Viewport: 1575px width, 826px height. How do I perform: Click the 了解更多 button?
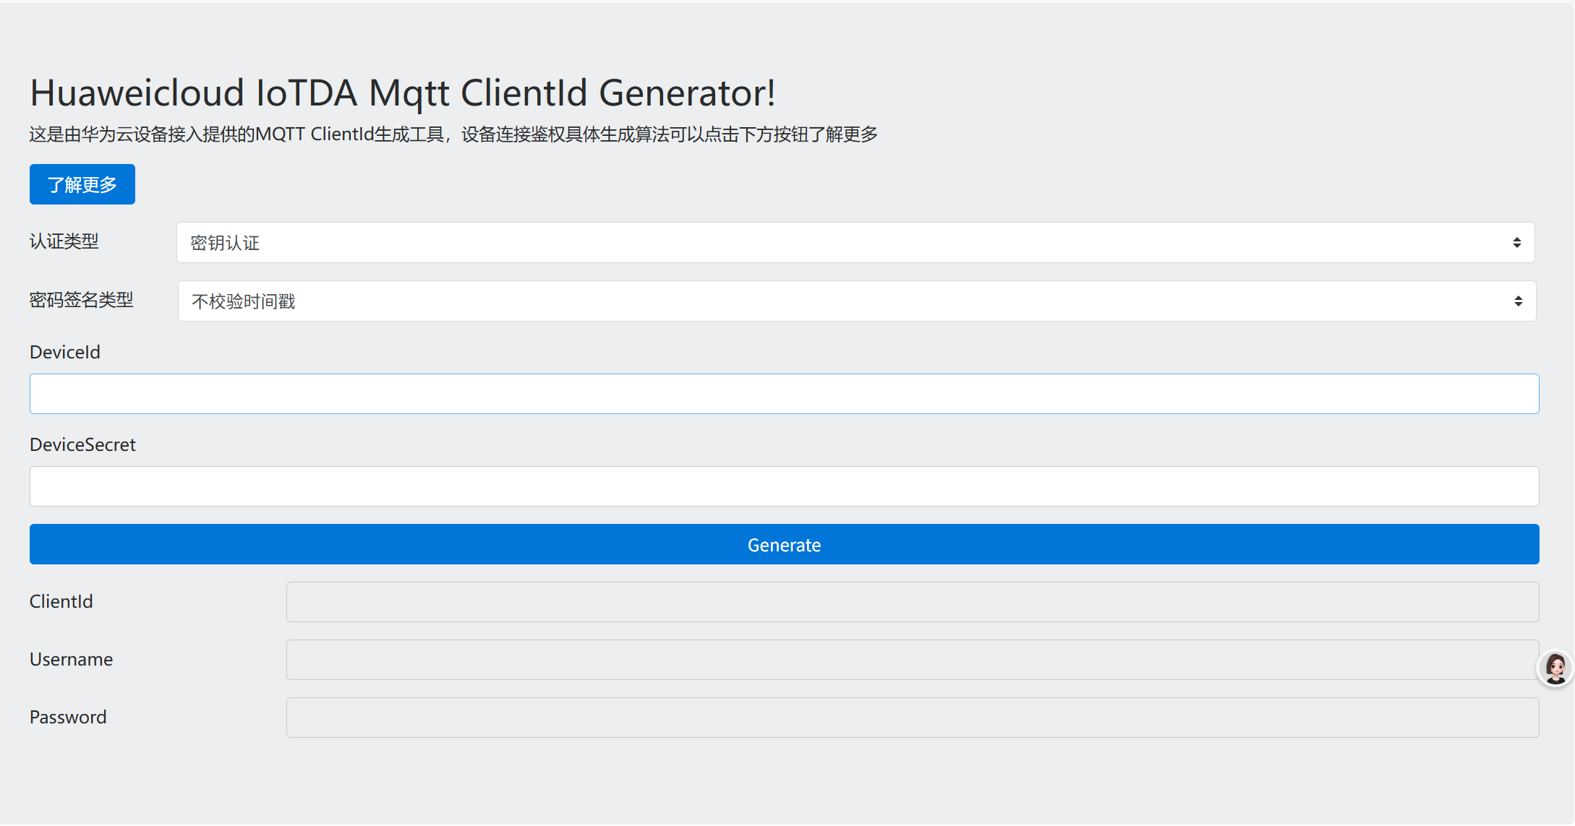pyautogui.click(x=82, y=184)
